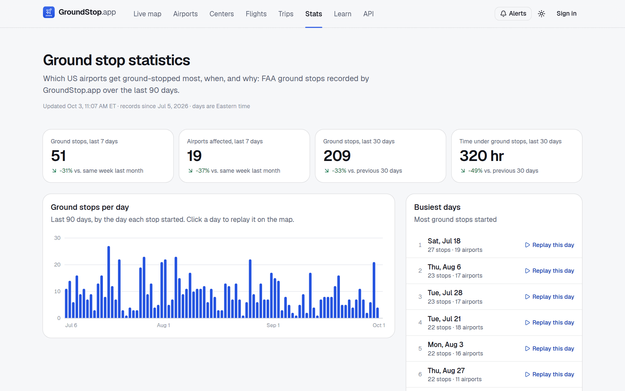Replay Tue, Jul 28 on the map
Image resolution: width=625 pixels, height=391 pixels.
coord(549,297)
